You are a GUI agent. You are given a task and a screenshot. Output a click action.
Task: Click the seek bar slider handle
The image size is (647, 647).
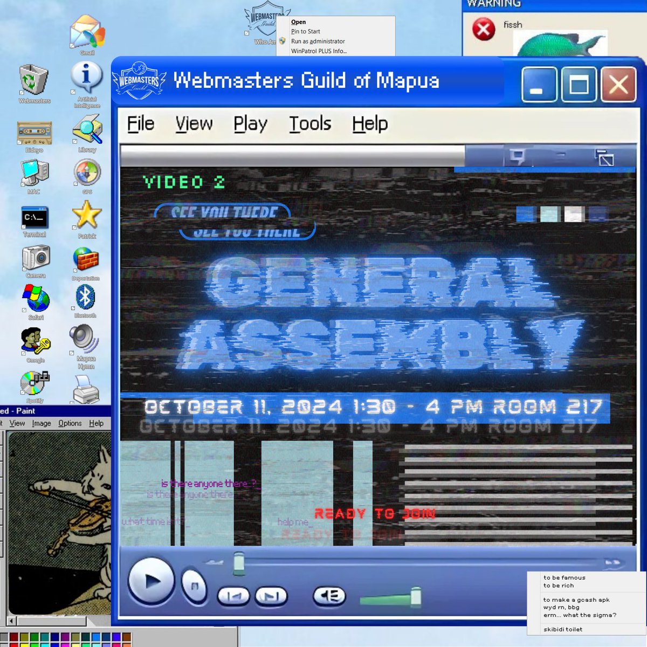click(239, 563)
